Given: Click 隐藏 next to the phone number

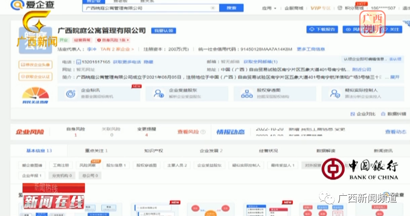Looking at the screenshot, I should (148, 62).
